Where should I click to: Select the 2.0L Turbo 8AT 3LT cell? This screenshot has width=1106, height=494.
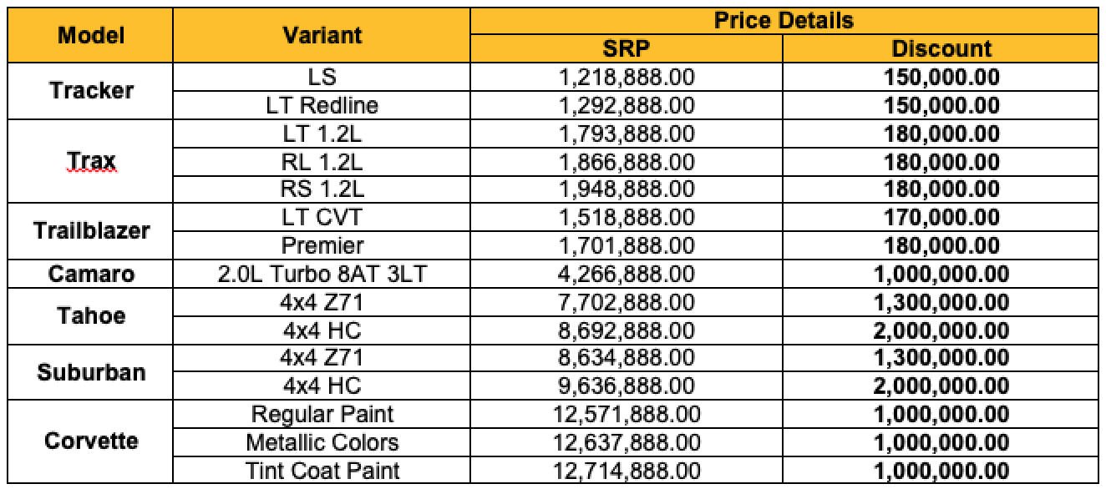coord(322,274)
